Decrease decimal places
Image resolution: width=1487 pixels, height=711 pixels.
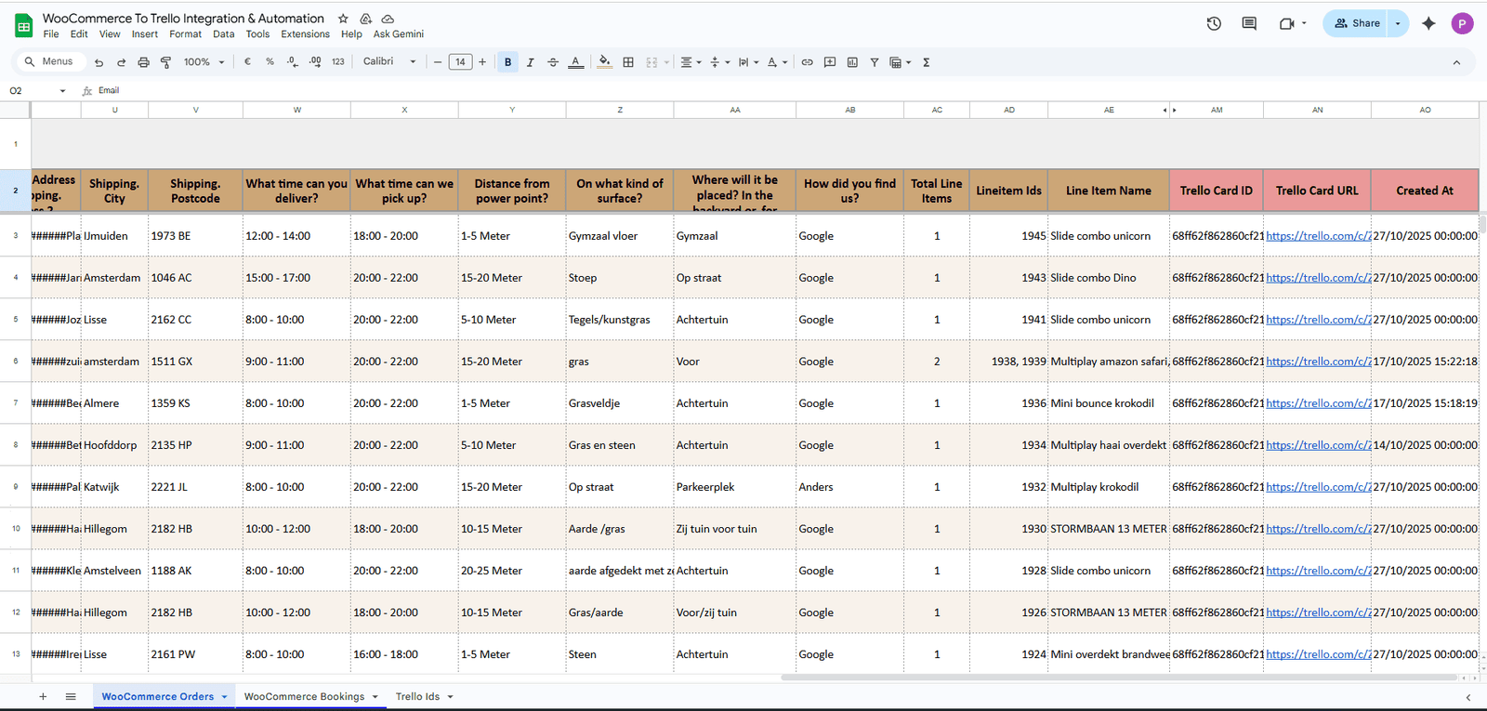[293, 62]
